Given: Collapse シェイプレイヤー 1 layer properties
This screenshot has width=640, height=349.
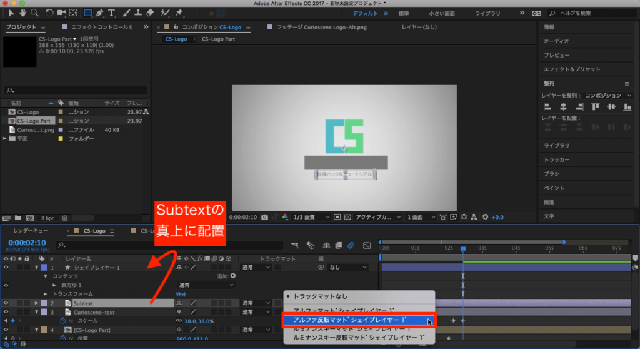Looking at the screenshot, I should tap(36, 268).
